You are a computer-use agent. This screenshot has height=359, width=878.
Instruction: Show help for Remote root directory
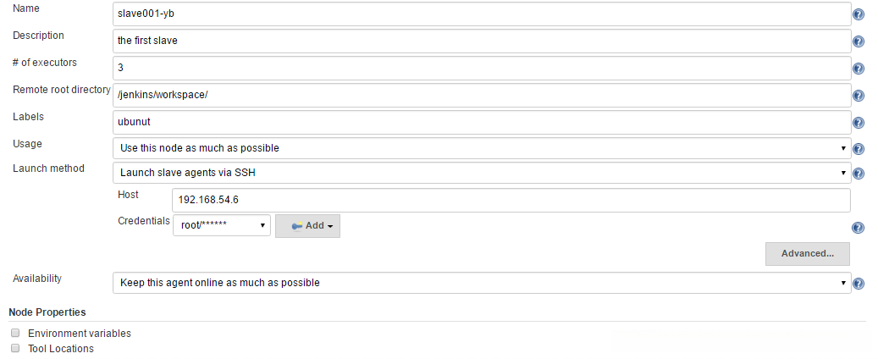(x=859, y=96)
